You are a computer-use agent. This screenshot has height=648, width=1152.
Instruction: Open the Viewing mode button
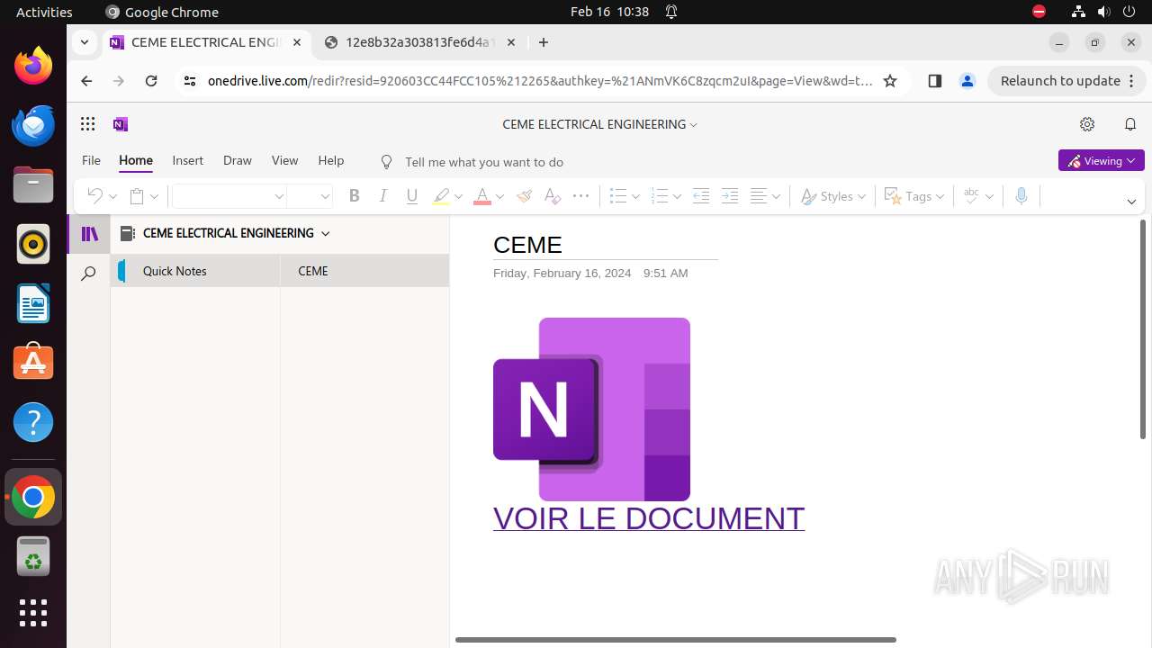[1102, 161]
